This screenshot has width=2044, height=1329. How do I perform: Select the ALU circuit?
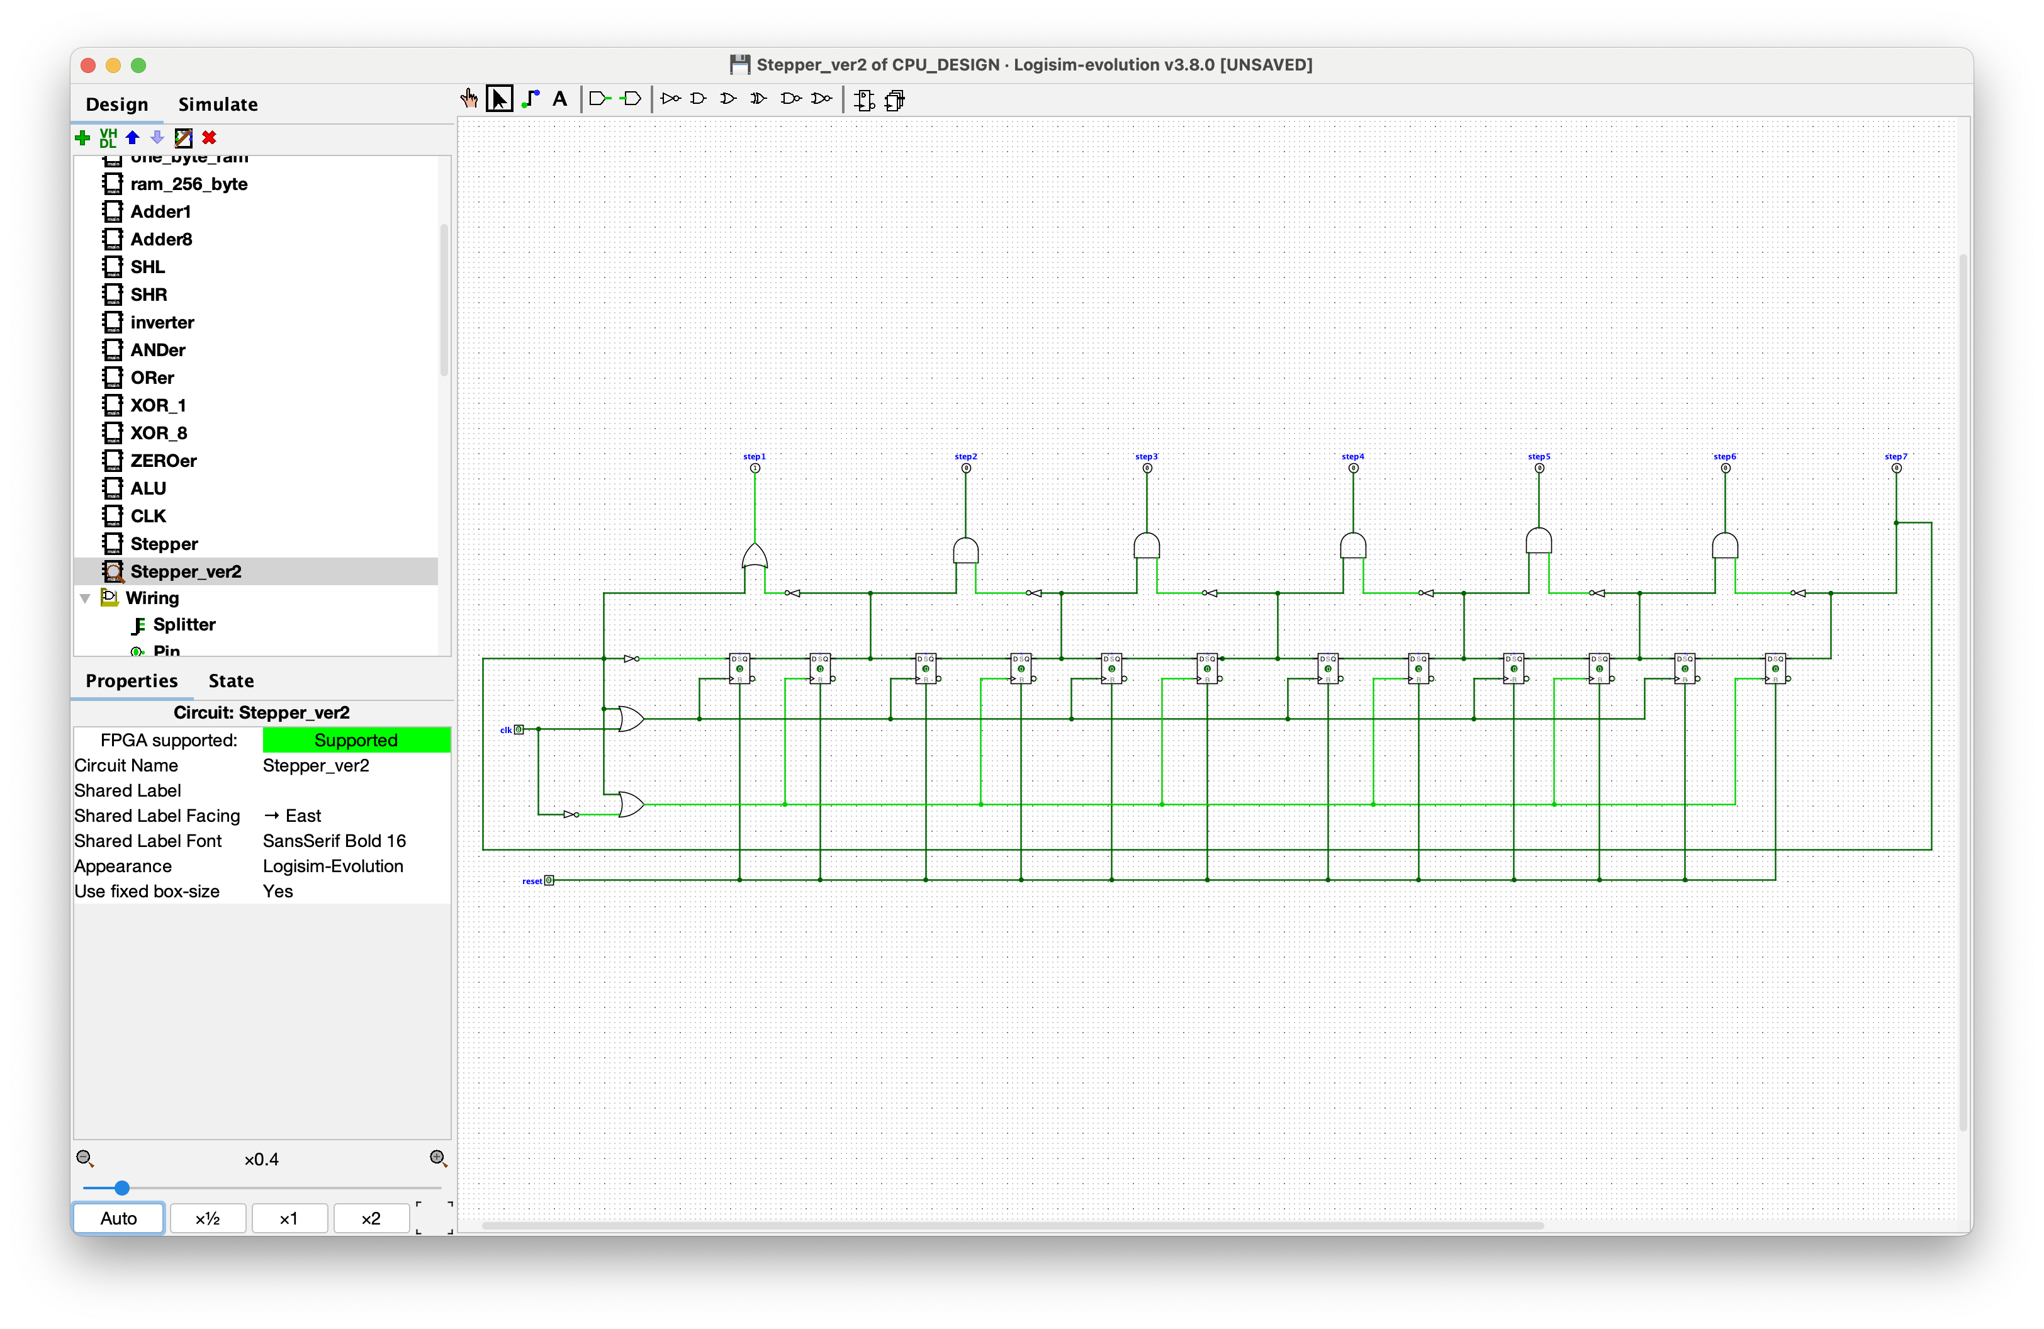[x=148, y=488]
